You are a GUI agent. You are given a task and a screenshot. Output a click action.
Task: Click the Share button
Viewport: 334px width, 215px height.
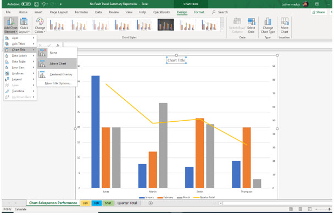[x=319, y=12]
